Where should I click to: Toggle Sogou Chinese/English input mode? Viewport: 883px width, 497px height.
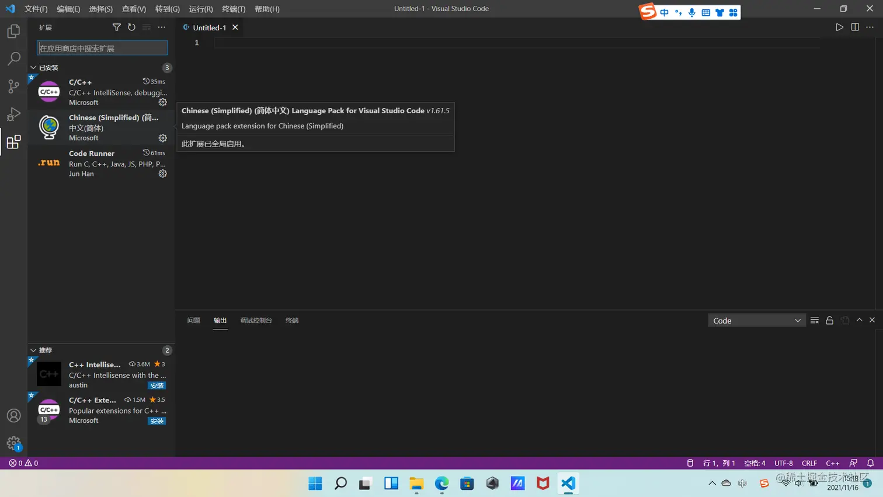(x=665, y=12)
